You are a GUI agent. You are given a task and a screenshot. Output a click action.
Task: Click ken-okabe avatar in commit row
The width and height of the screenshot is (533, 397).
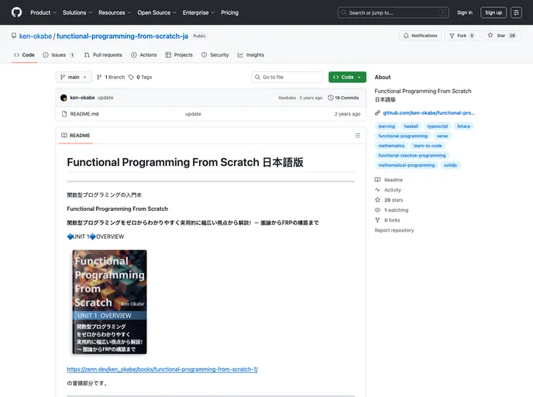[x=64, y=98]
